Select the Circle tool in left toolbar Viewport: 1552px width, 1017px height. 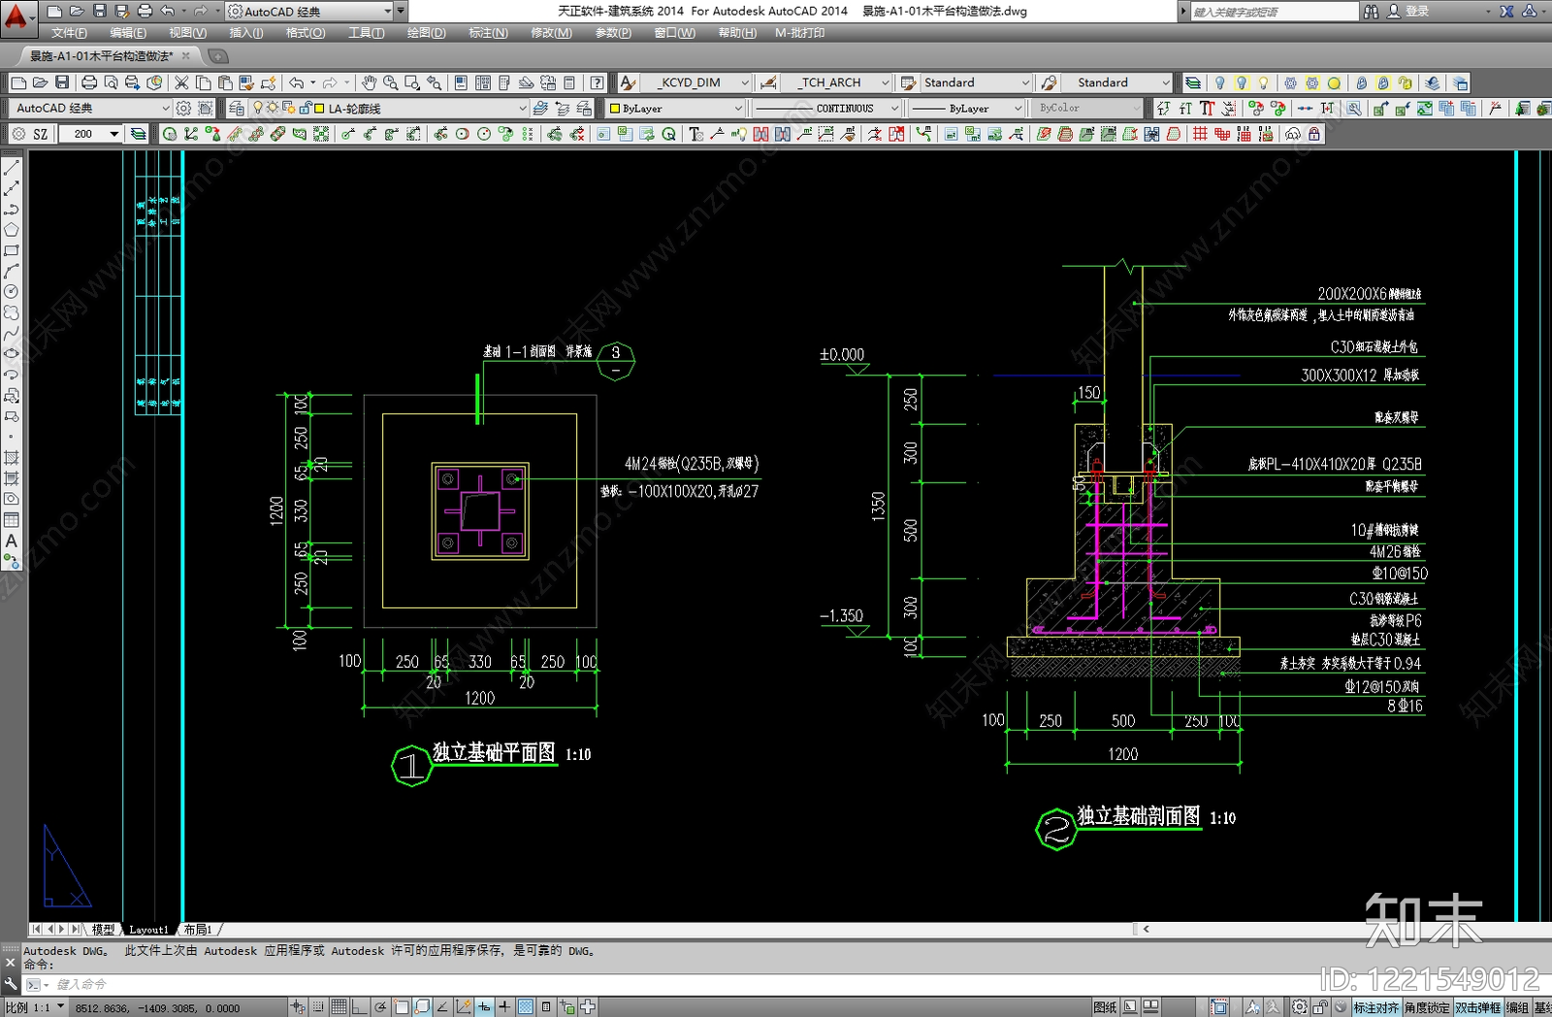(12, 291)
